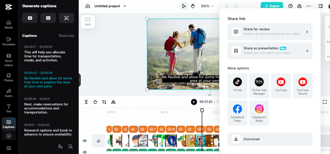
Task: Click the find and replace captions icon
Action: pos(70,147)
